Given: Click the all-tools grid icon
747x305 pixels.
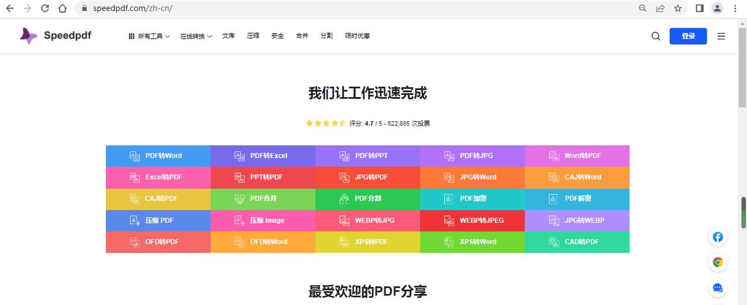Looking at the screenshot, I should 131,36.
